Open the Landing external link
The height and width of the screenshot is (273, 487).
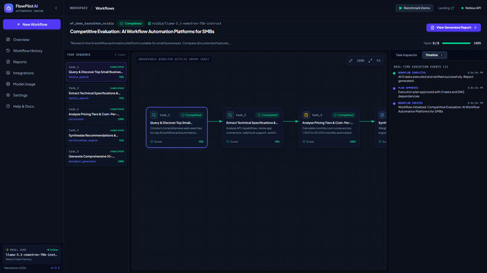pos(446,8)
